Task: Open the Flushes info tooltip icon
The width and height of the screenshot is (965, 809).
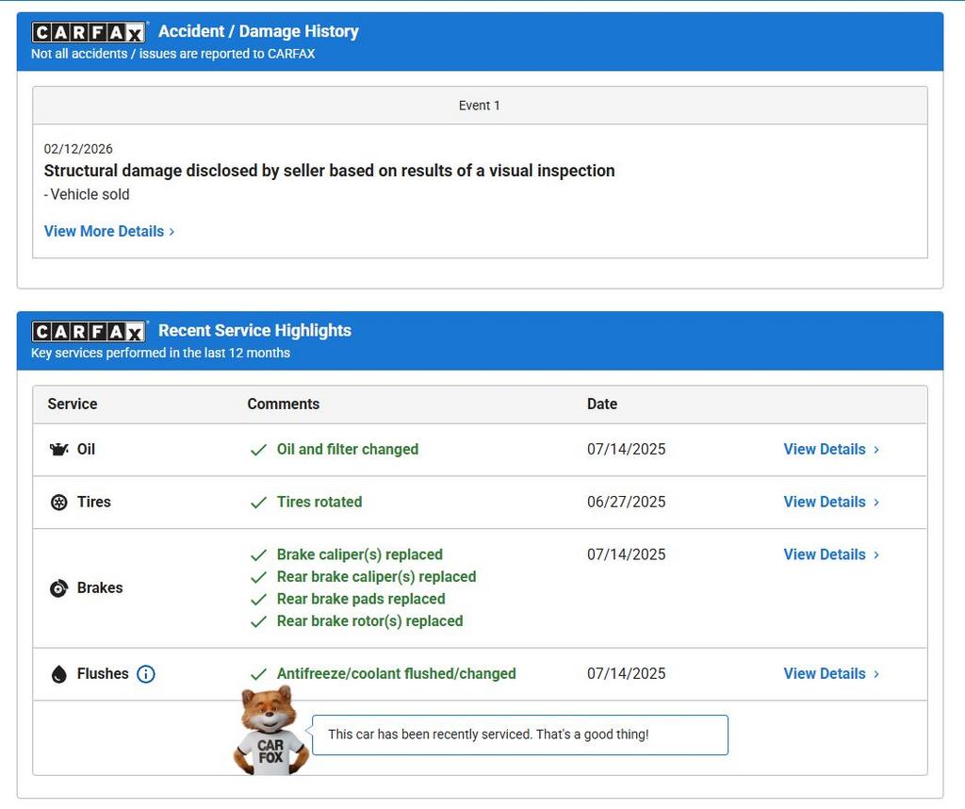Action: (146, 674)
